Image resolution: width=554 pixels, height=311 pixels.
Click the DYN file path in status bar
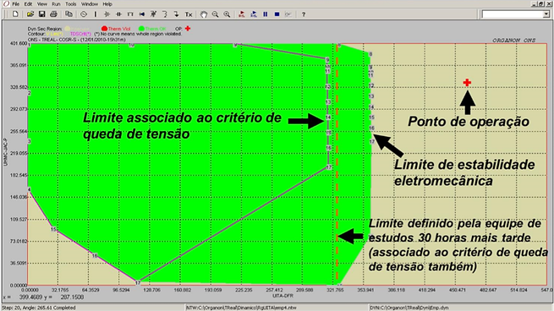click(x=409, y=308)
